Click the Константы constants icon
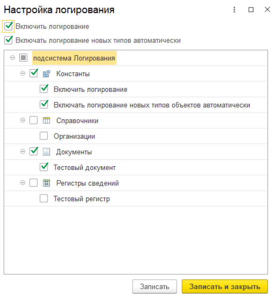This screenshot has height=300, width=276. click(46, 73)
